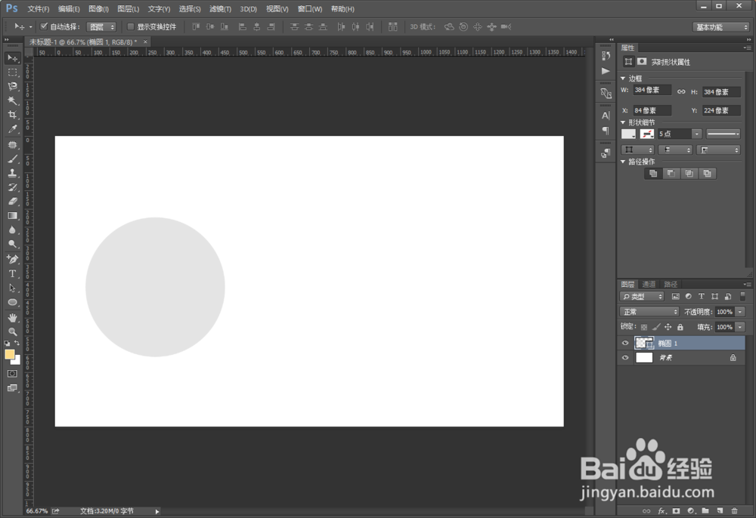Open the 图层(L) menu
The width and height of the screenshot is (756, 518).
pyautogui.click(x=129, y=8)
